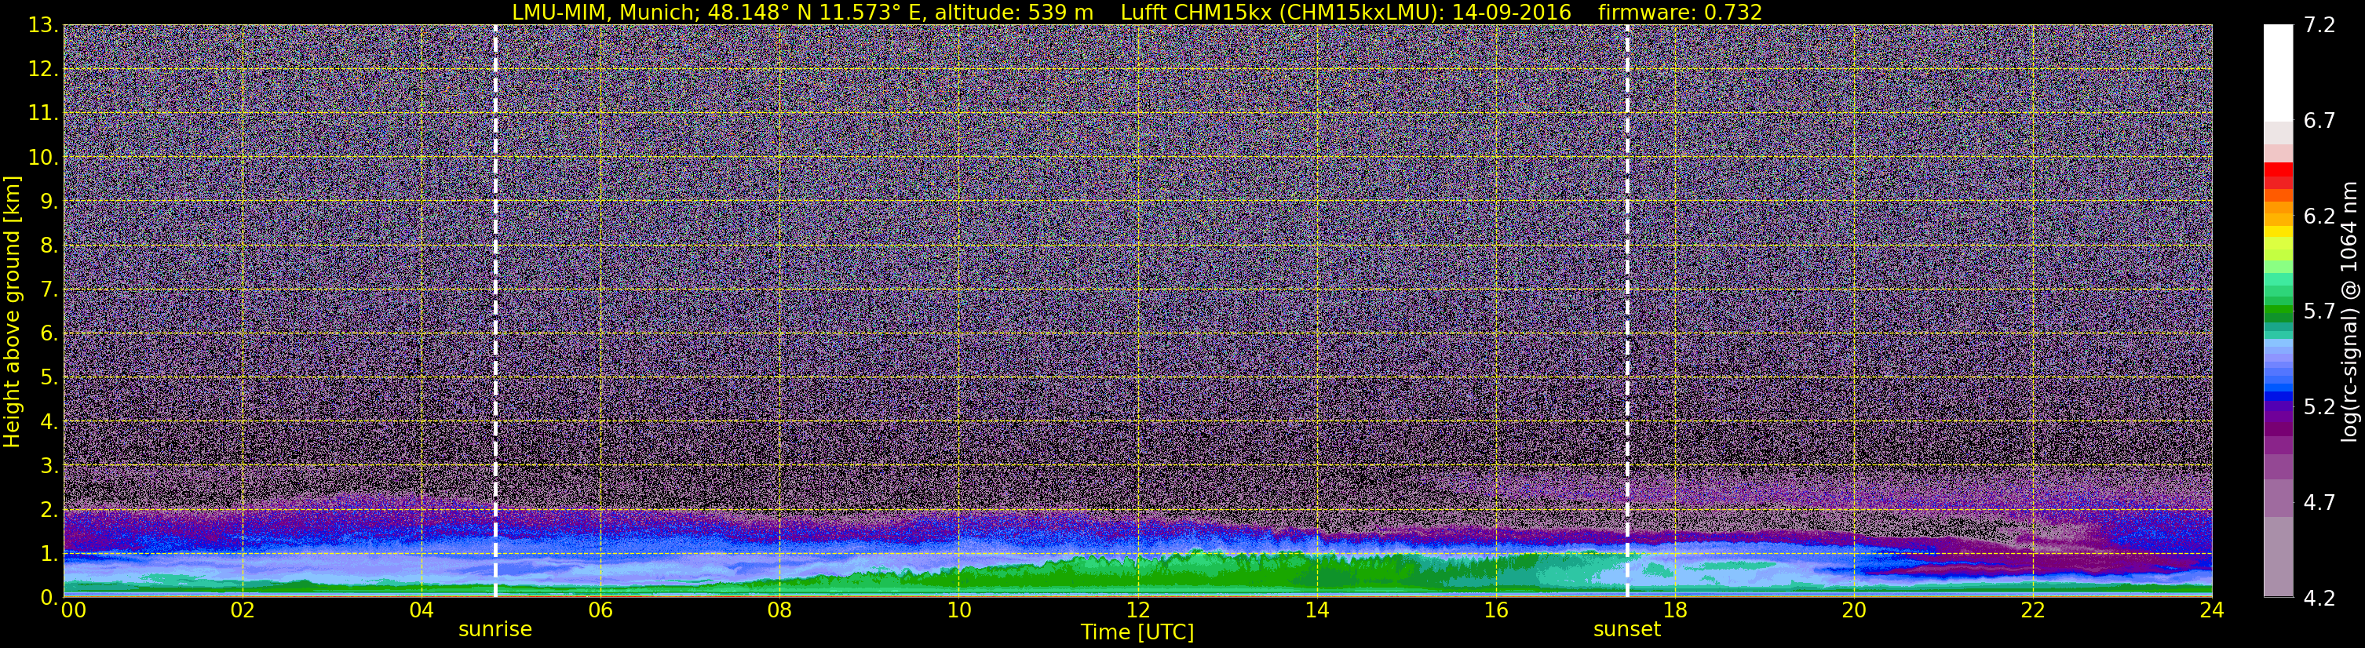Click the '6.7' colorbar tick label

click(2319, 121)
